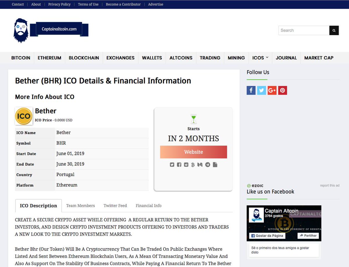
Task: Switch to the Team Members tab
Action: click(81, 206)
